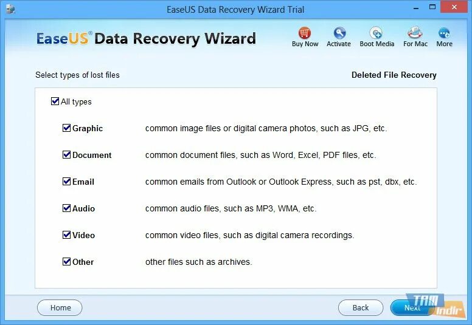Select the Boot Media disc icon

coord(376,33)
